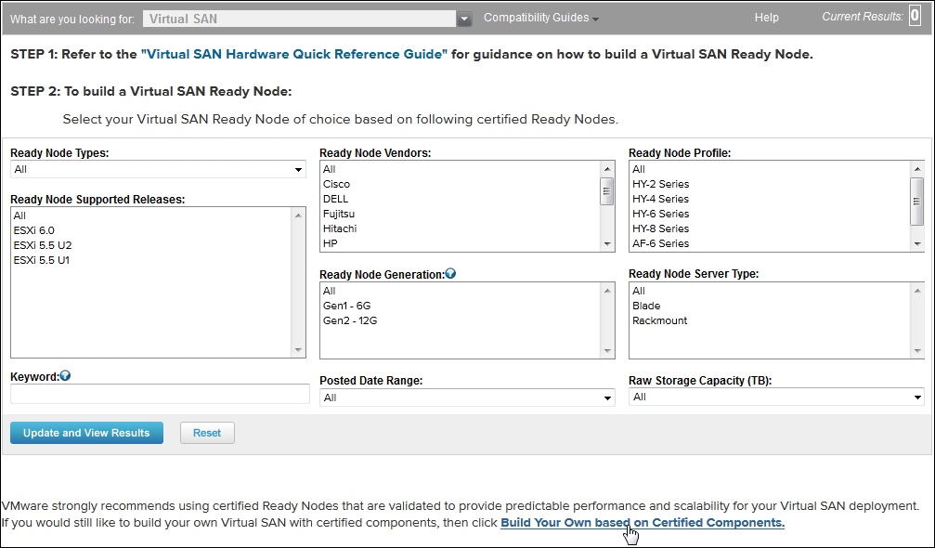Open the Virtual SAN Hardware Quick Reference Guide link
This screenshot has width=935, height=548.
294,54
